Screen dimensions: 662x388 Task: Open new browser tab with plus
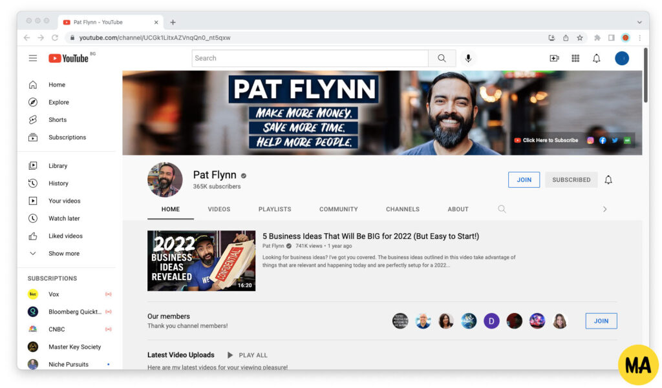[173, 23]
